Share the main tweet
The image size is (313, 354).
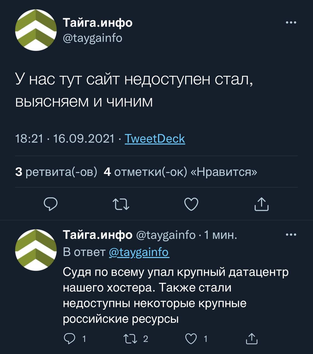pos(262,205)
